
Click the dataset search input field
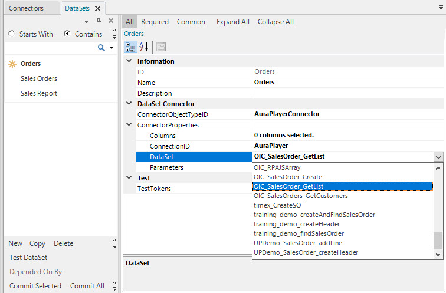pyautogui.click(x=51, y=48)
